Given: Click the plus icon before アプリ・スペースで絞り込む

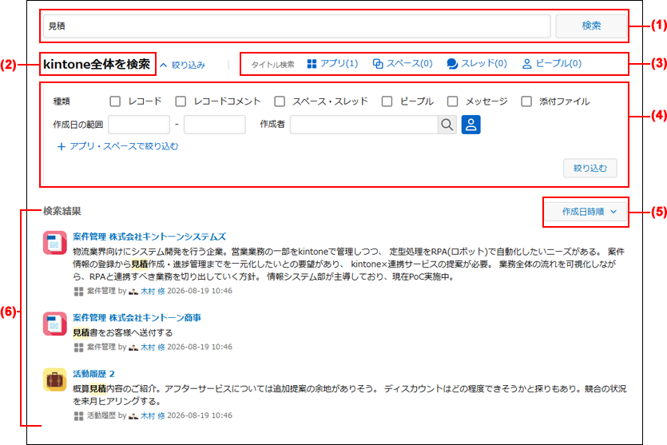Looking at the screenshot, I should [62, 147].
